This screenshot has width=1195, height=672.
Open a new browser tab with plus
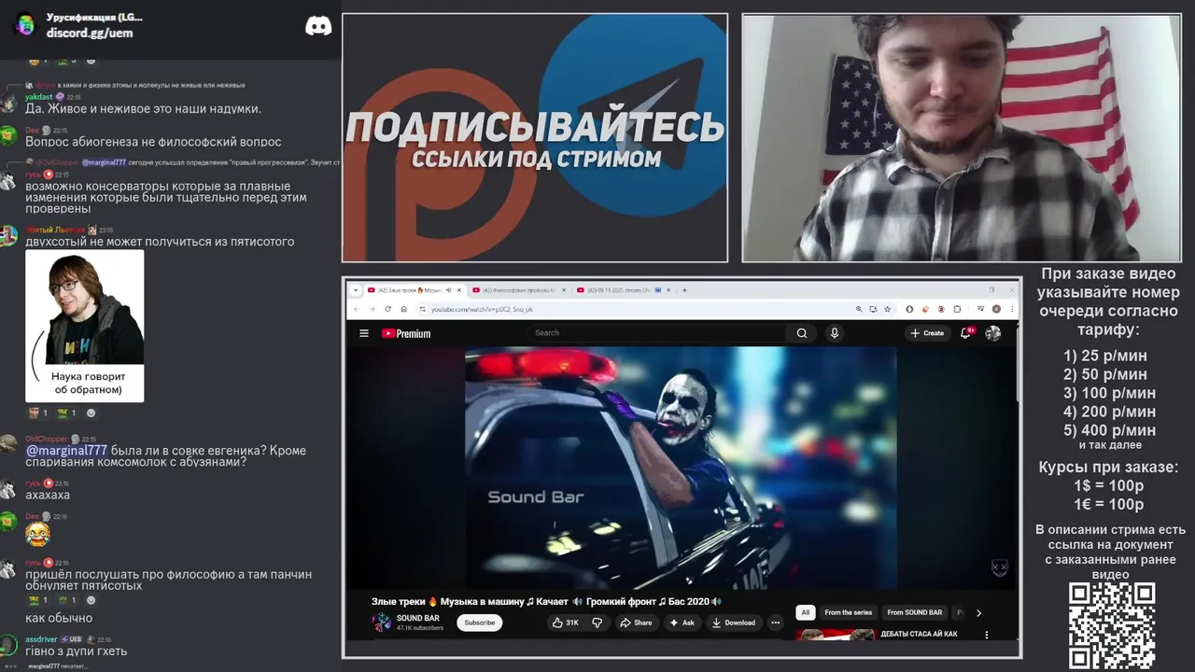(684, 290)
